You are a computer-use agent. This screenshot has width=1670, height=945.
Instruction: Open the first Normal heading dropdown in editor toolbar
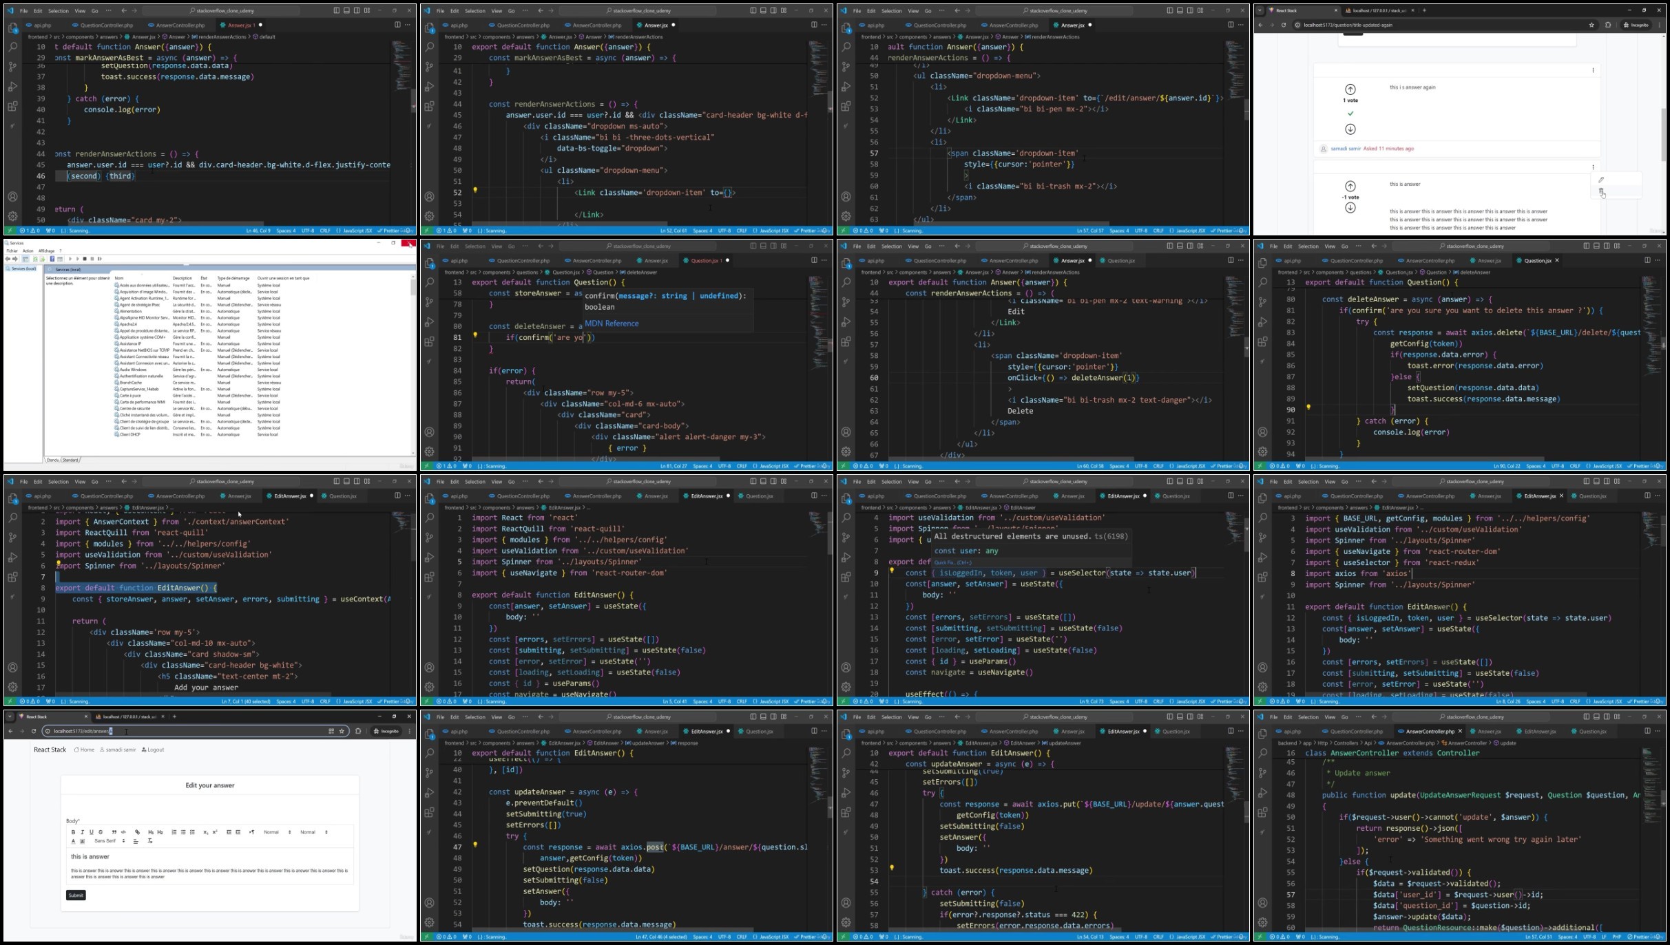(x=278, y=832)
